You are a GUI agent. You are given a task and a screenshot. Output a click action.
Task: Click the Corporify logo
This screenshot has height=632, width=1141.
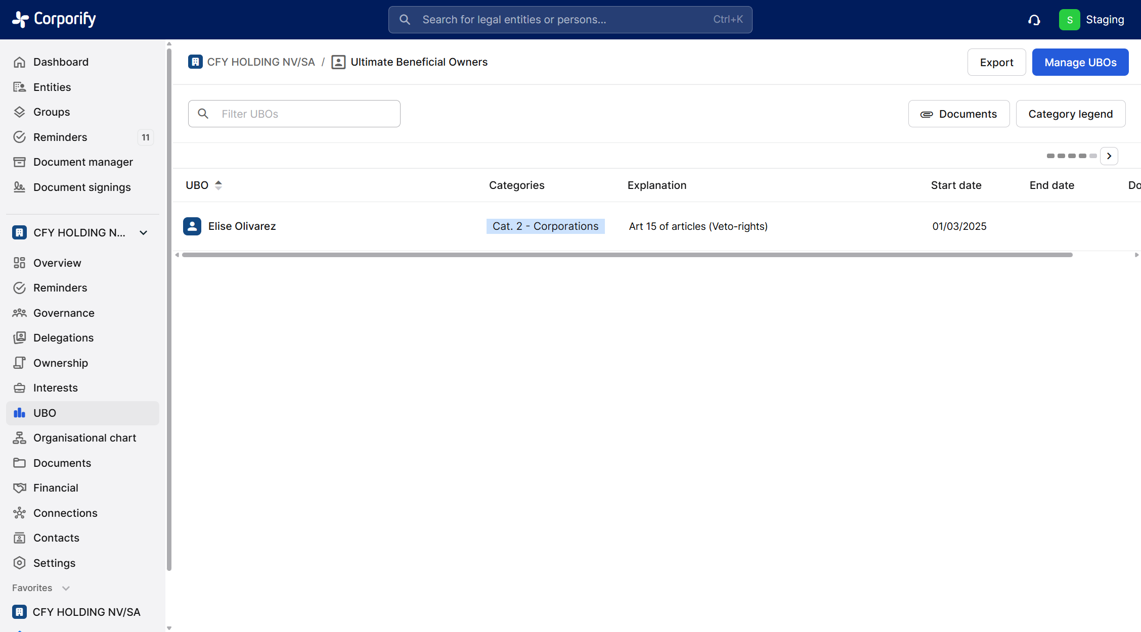(54, 19)
